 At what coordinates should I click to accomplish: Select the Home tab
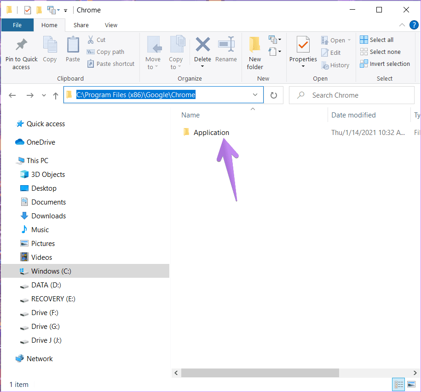(x=49, y=25)
